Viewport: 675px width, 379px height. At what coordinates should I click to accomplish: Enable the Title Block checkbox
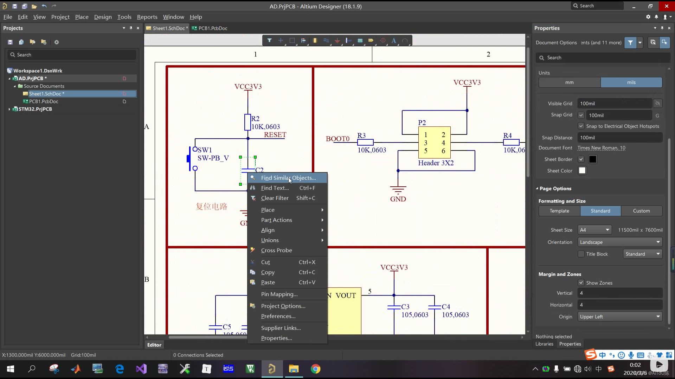pyautogui.click(x=581, y=254)
